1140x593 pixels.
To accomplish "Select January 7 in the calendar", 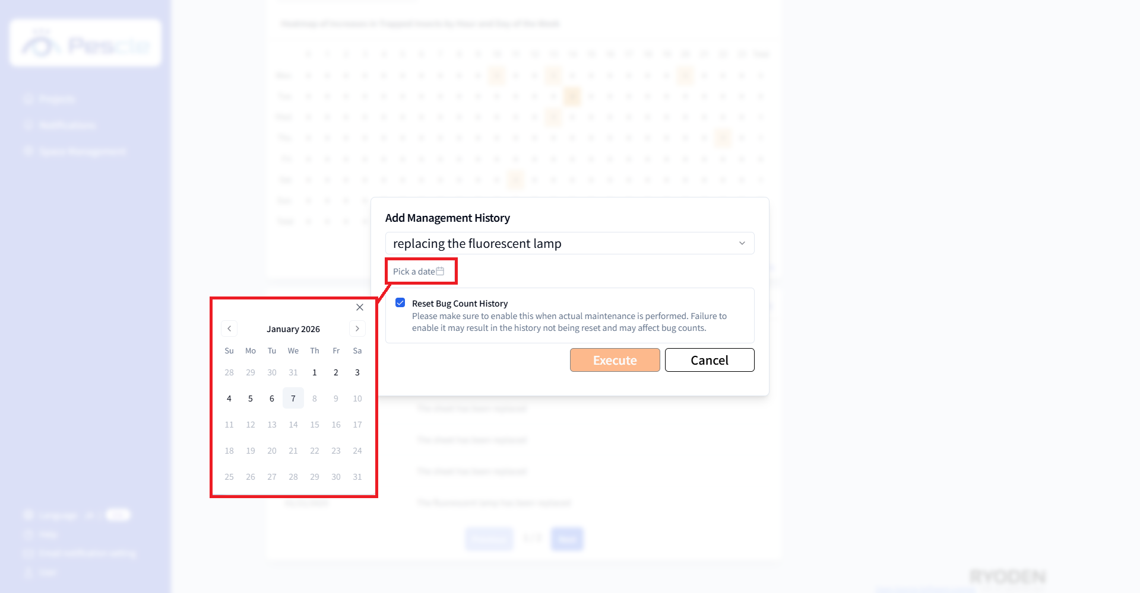I will click(293, 398).
